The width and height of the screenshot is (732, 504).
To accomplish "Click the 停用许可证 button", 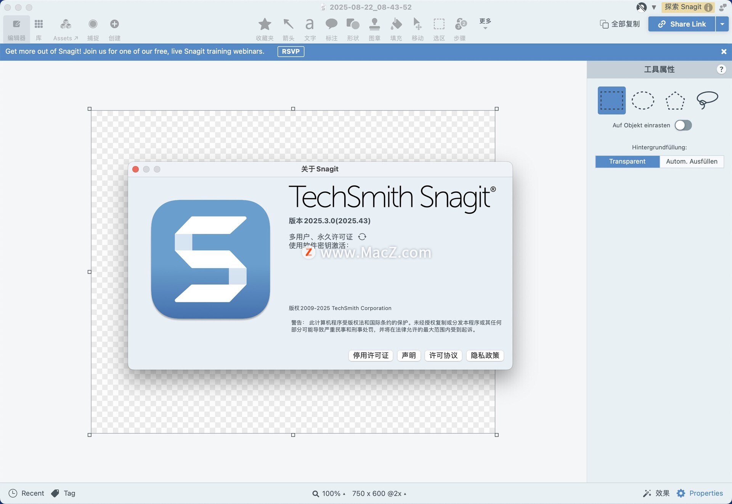I will click(371, 355).
